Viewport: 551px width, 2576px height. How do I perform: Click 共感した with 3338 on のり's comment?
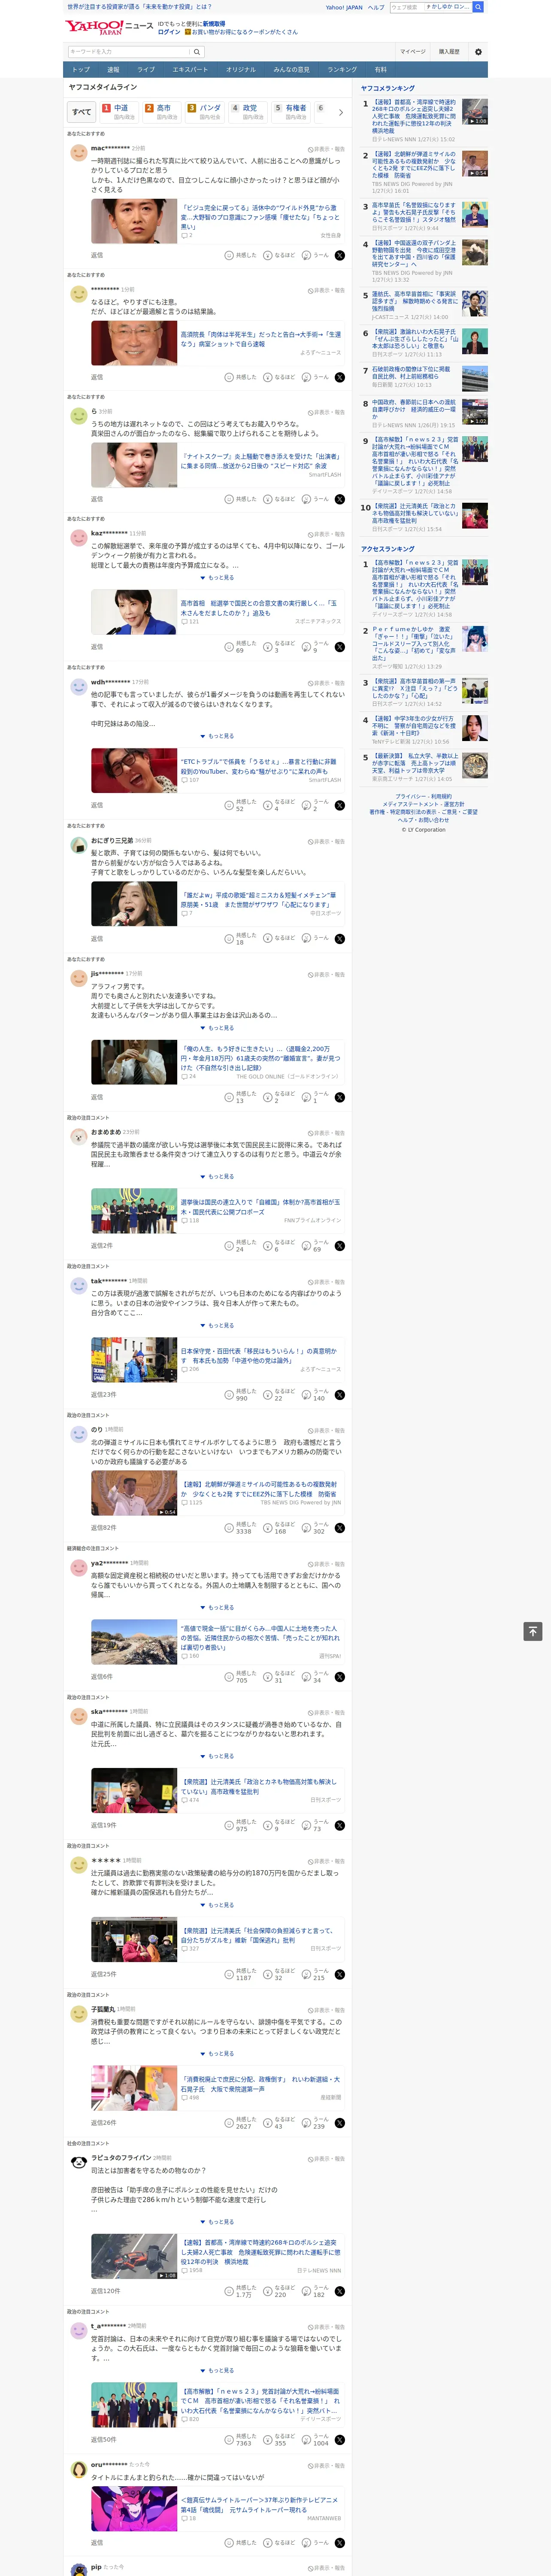[x=240, y=1527]
